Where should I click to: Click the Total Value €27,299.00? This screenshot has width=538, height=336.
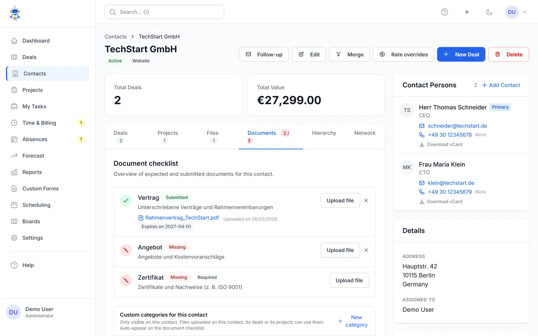pyautogui.click(x=289, y=100)
